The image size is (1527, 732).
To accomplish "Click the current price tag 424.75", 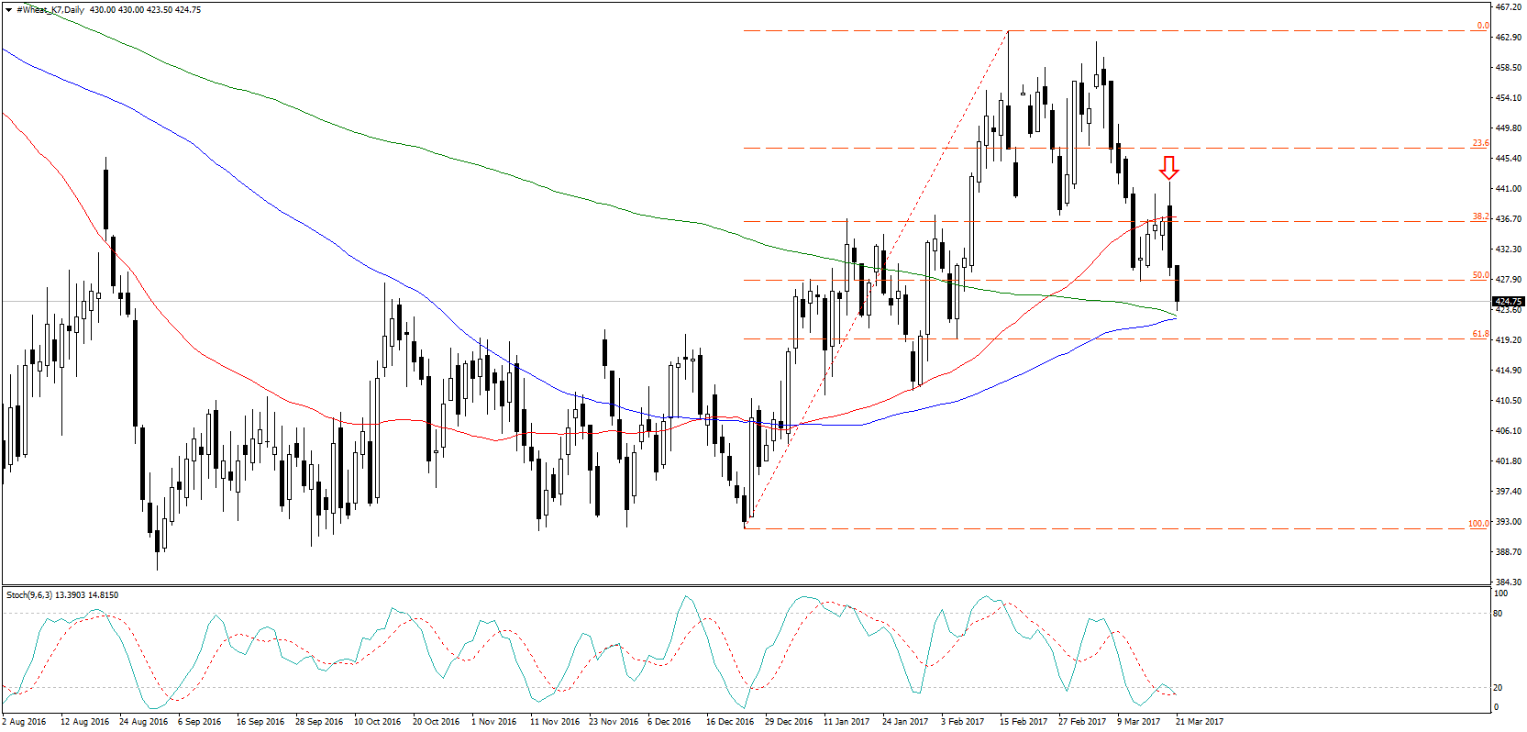I will (1508, 302).
